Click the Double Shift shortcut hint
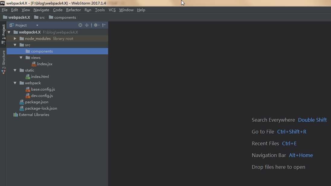The width and height of the screenshot is (331, 186). [x=312, y=120]
